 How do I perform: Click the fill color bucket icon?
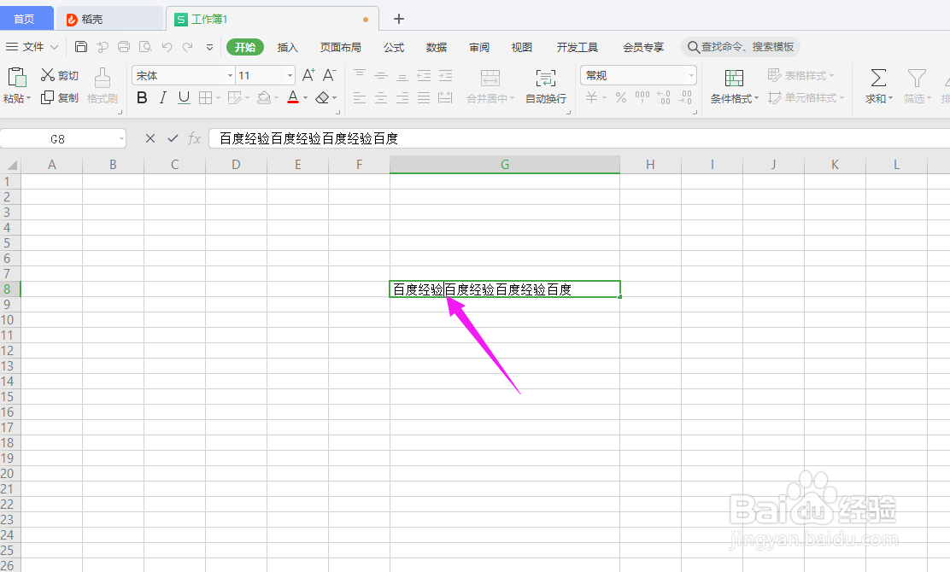263,97
